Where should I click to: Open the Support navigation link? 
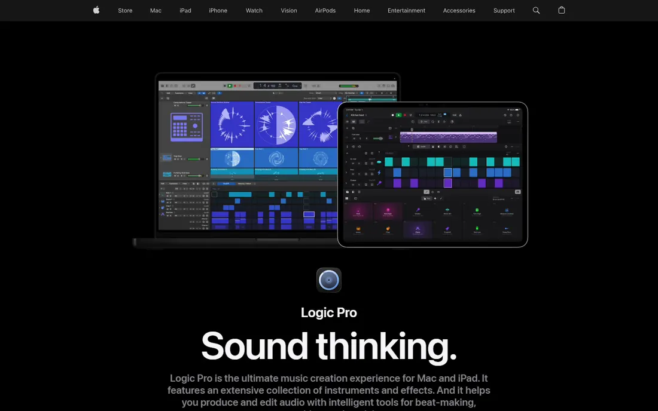pyautogui.click(x=504, y=11)
